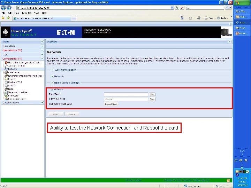Expand the Network fieldset arrow
The width and height of the screenshot is (251, 188).
52,76
